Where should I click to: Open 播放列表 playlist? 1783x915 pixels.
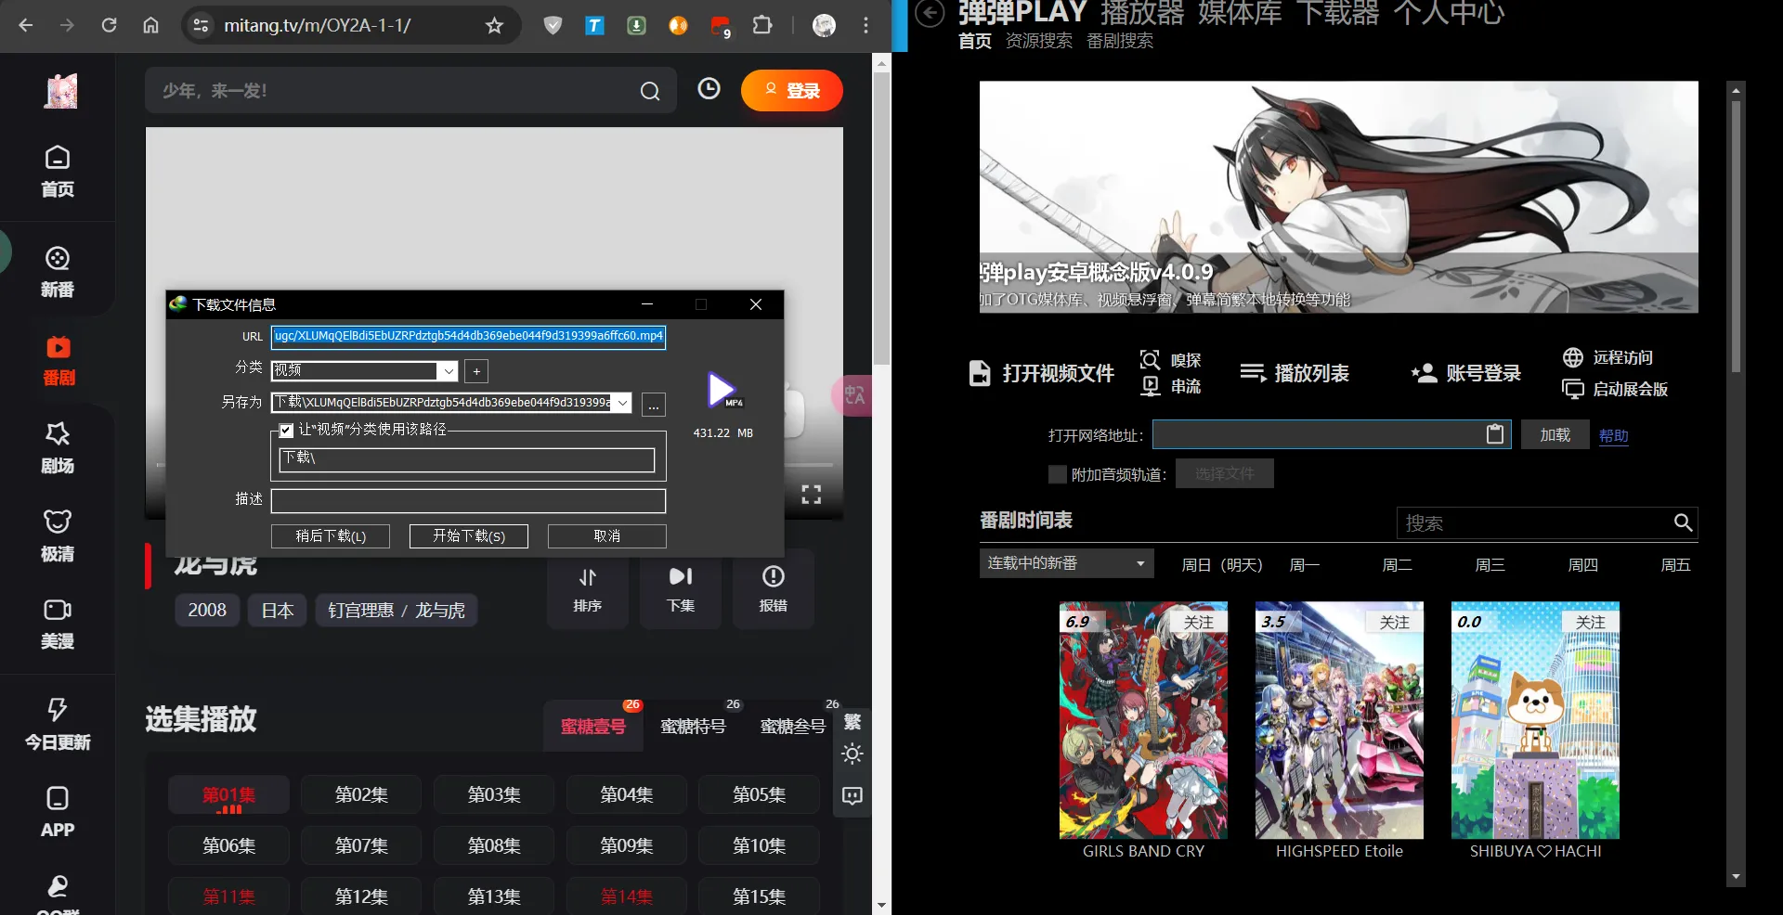pyautogui.click(x=1295, y=373)
